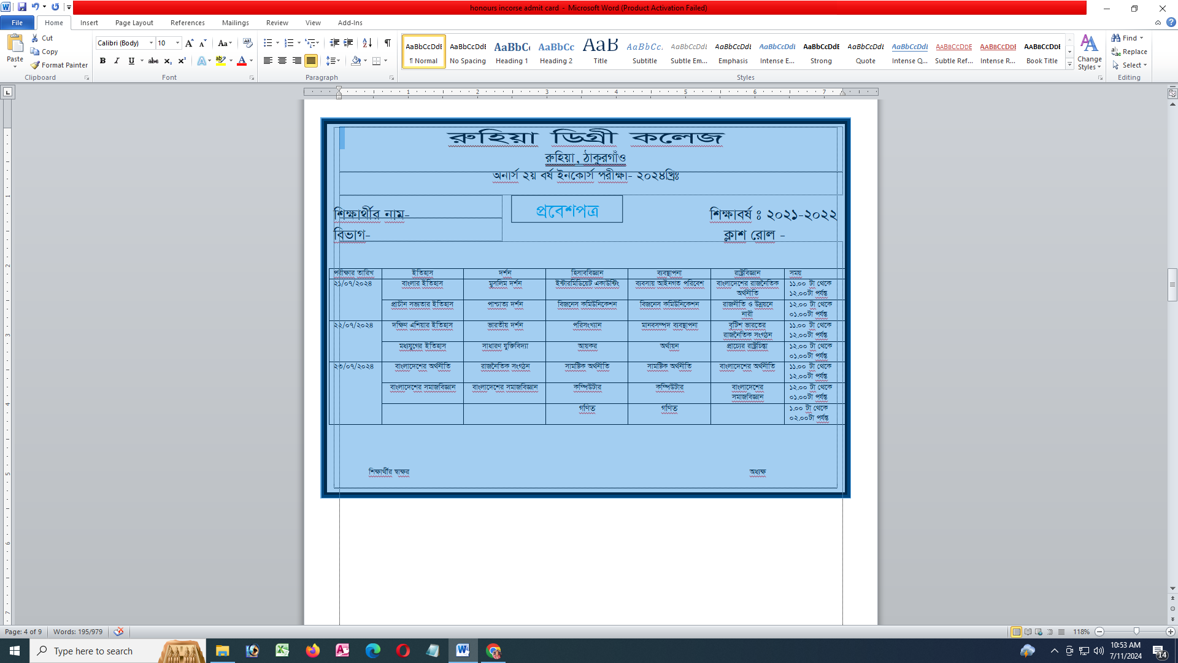Toggle Italic formatting
The image size is (1178, 663).
117,61
